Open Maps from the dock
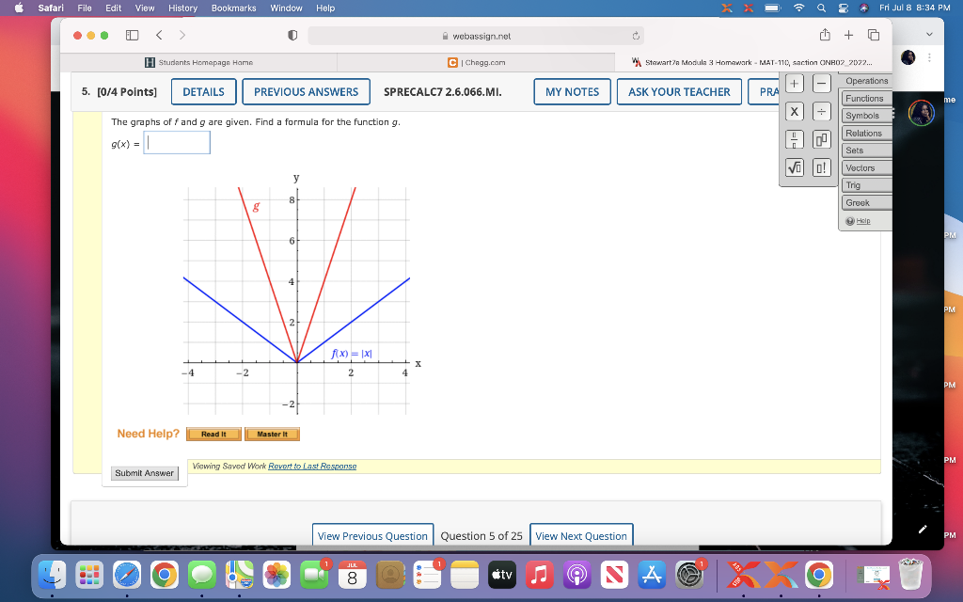The image size is (963, 602). click(x=240, y=575)
